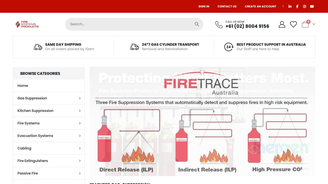The width and height of the screenshot is (328, 184).
Task: Open the LinkedIn social icon
Action: point(290,6)
